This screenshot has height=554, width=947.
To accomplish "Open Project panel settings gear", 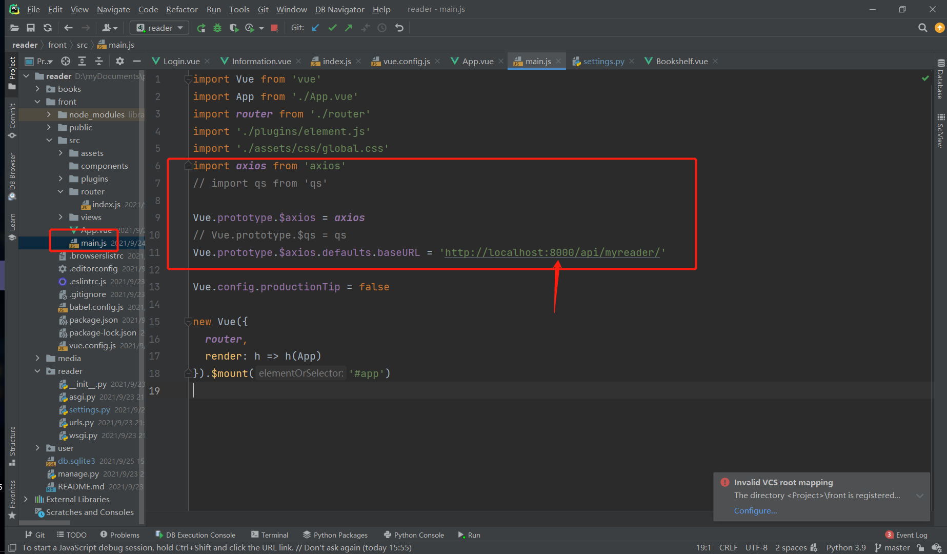I will (x=120, y=61).
